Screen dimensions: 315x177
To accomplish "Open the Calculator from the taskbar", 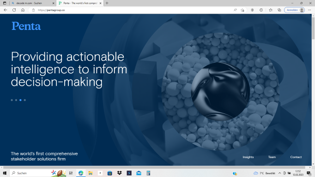I will pyautogui.click(x=148, y=173).
